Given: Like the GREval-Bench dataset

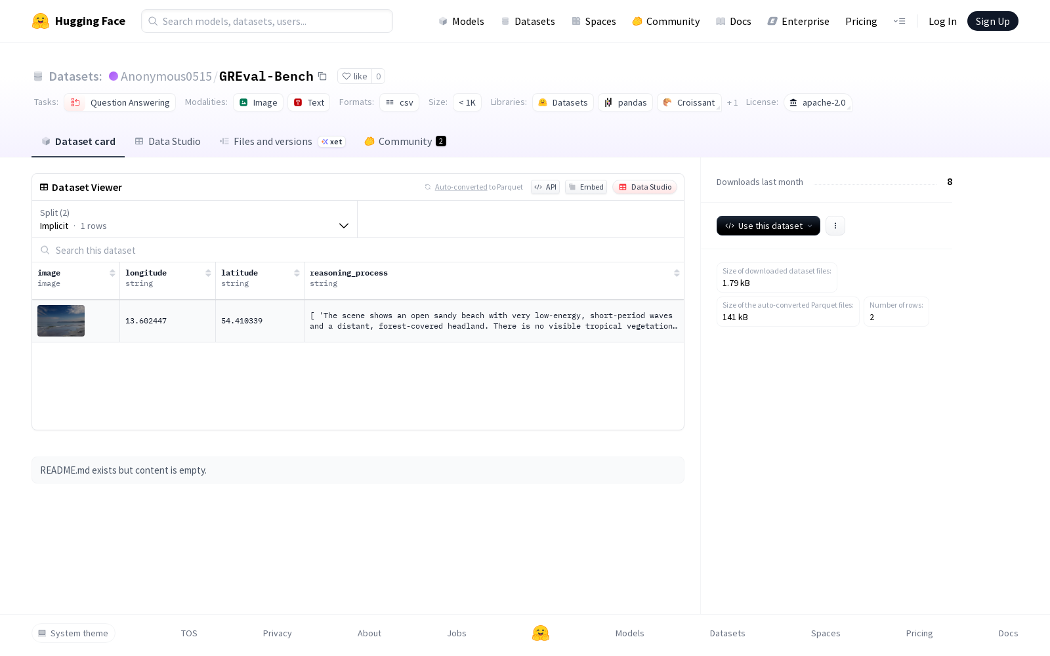Looking at the screenshot, I should (x=354, y=76).
